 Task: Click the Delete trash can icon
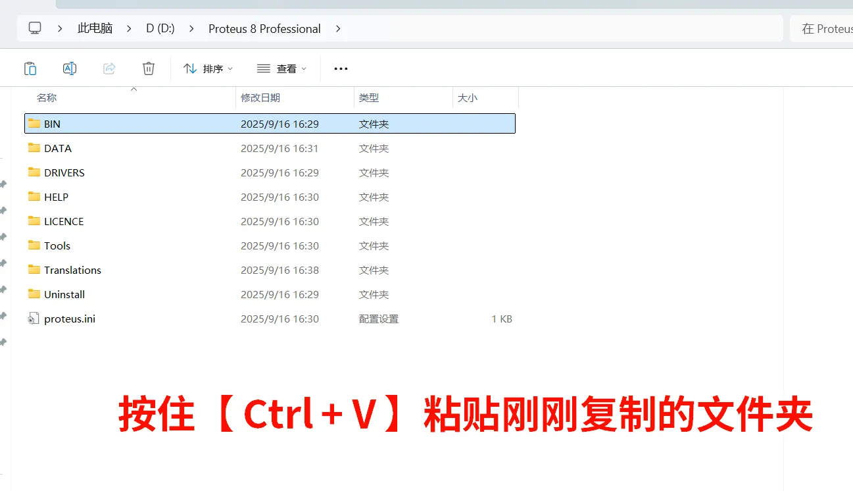(x=149, y=68)
